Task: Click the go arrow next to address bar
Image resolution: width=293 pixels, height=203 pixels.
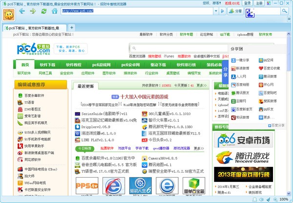Action: 222,11
